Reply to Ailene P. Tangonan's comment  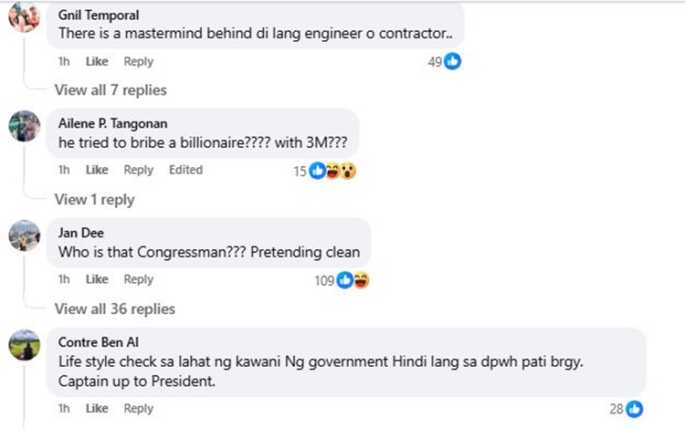pyautogui.click(x=139, y=170)
